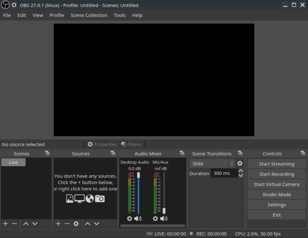Screen dimensions: 308x238
Task: Click Start Recording button
Action: tap(276, 174)
